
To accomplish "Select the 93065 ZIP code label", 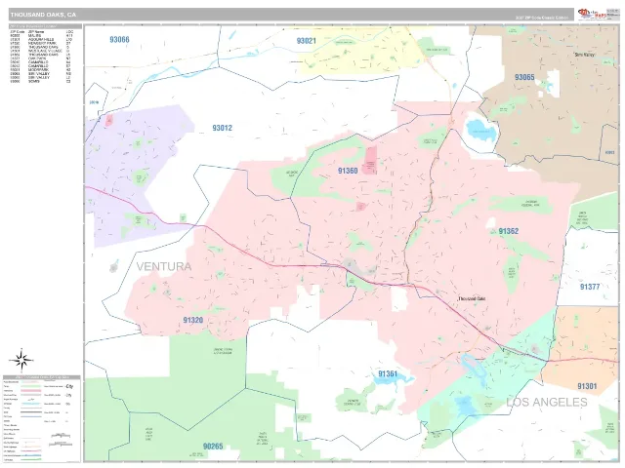I will coord(524,77).
